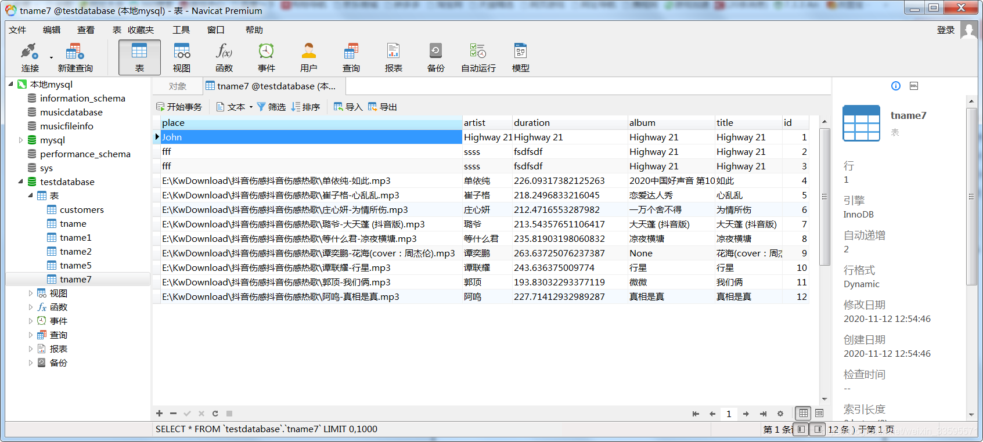The width and height of the screenshot is (983, 442).
Task: Open the 事件 (Event) toolbar icon
Action: coord(267,57)
